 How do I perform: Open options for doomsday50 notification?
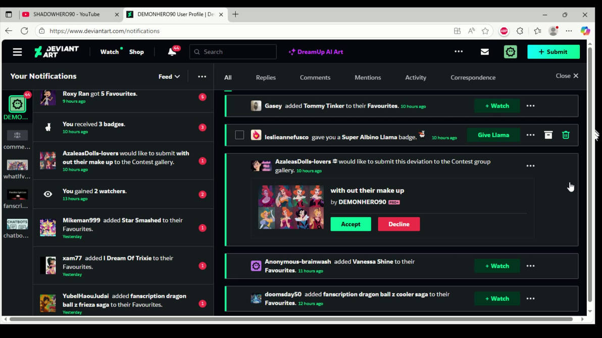(x=530, y=299)
